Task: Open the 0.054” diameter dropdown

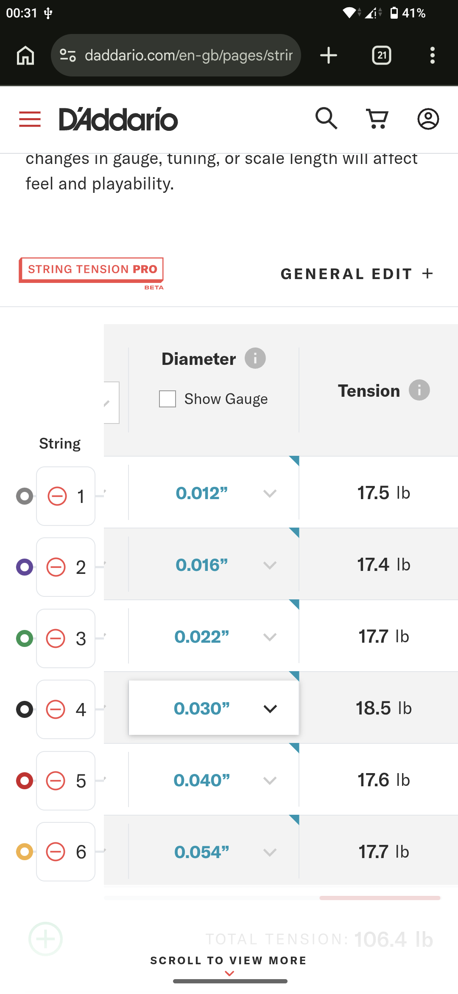Action: coord(214,852)
